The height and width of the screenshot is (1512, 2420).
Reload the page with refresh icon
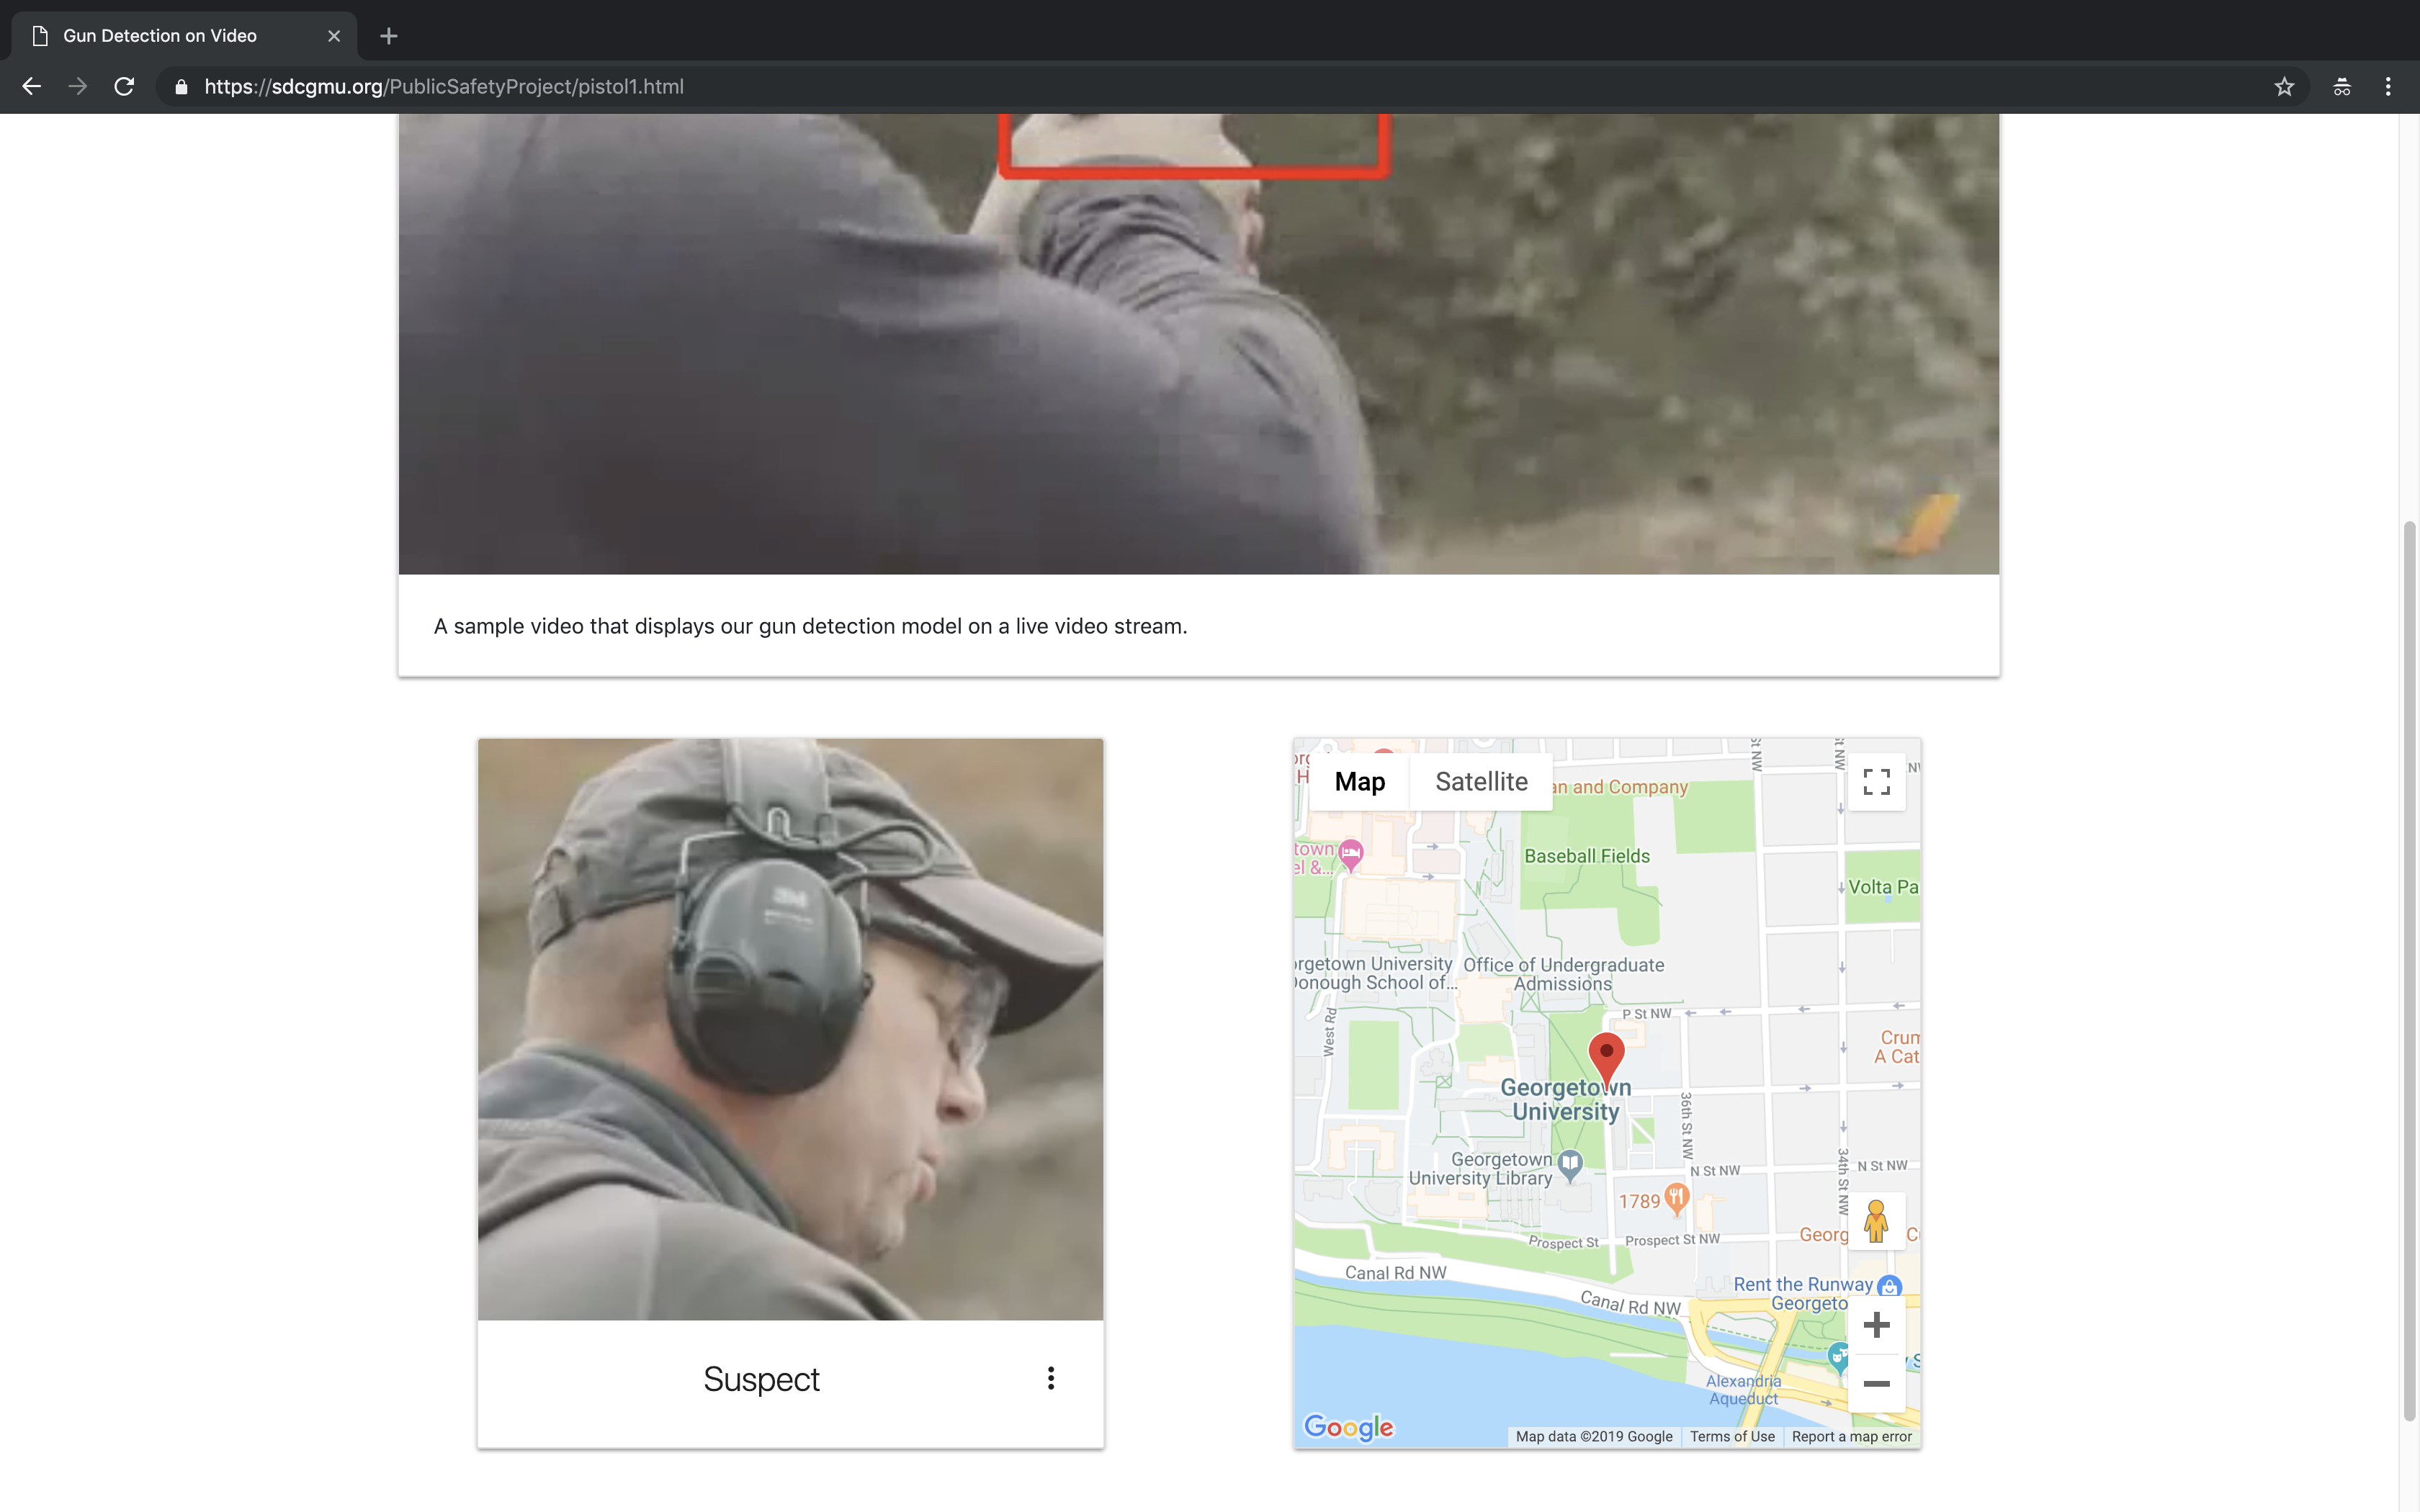click(x=124, y=87)
